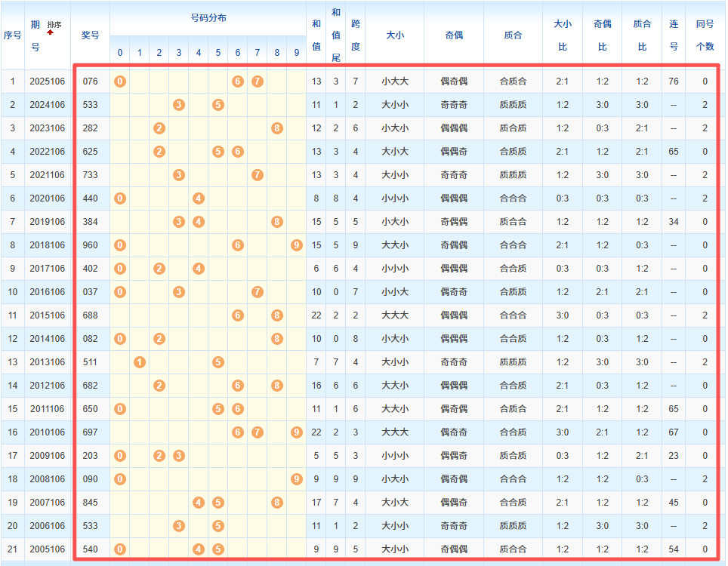Viewport: 728px width, 566px height.
Task: Click the 跨度 column header
Action: [x=355, y=35]
